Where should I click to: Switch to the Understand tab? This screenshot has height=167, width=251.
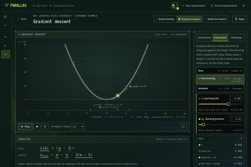coord(204,38)
